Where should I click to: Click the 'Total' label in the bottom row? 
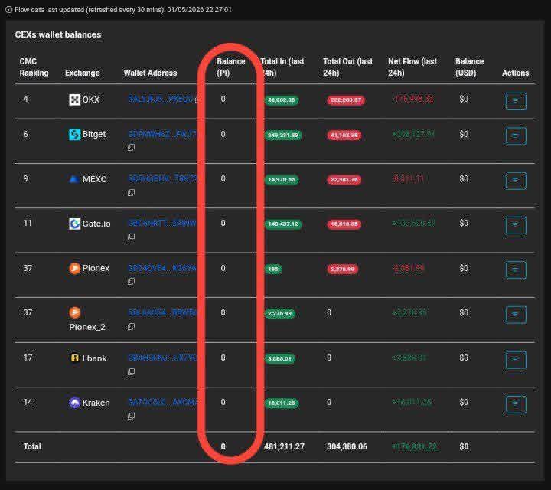pyautogui.click(x=32, y=446)
